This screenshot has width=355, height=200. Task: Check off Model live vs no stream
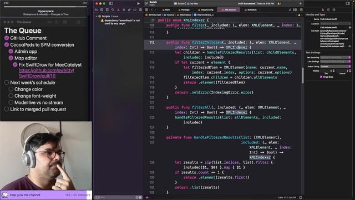tap(11, 102)
